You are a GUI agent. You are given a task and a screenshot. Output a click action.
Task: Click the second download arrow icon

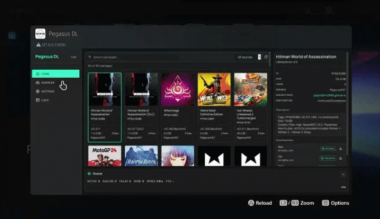pyautogui.click(x=341, y=158)
